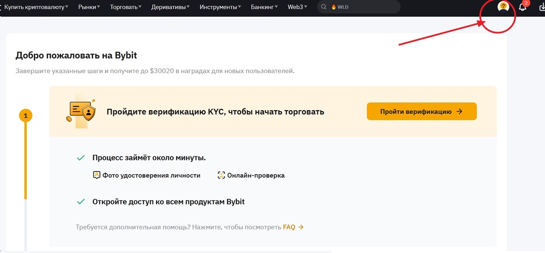Open notifications bell with 2 alerts

(523, 7)
